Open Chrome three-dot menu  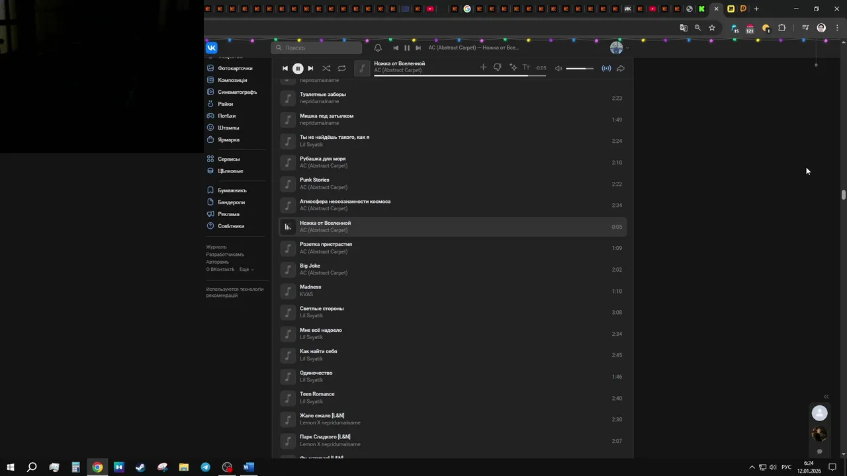[x=837, y=28]
